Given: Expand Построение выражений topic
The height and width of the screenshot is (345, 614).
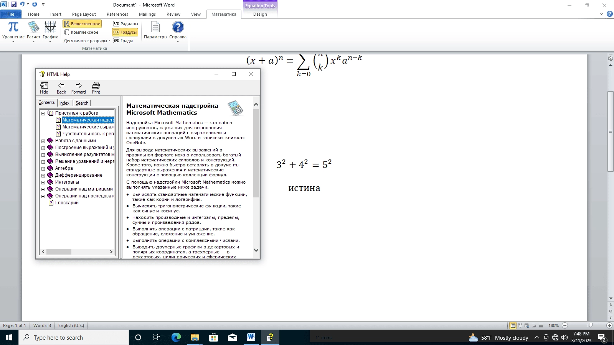Looking at the screenshot, I should (43, 148).
